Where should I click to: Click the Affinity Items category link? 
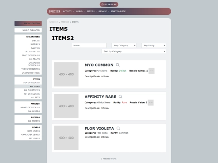coord(103,103)
